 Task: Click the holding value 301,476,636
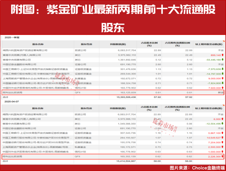click(128, 69)
